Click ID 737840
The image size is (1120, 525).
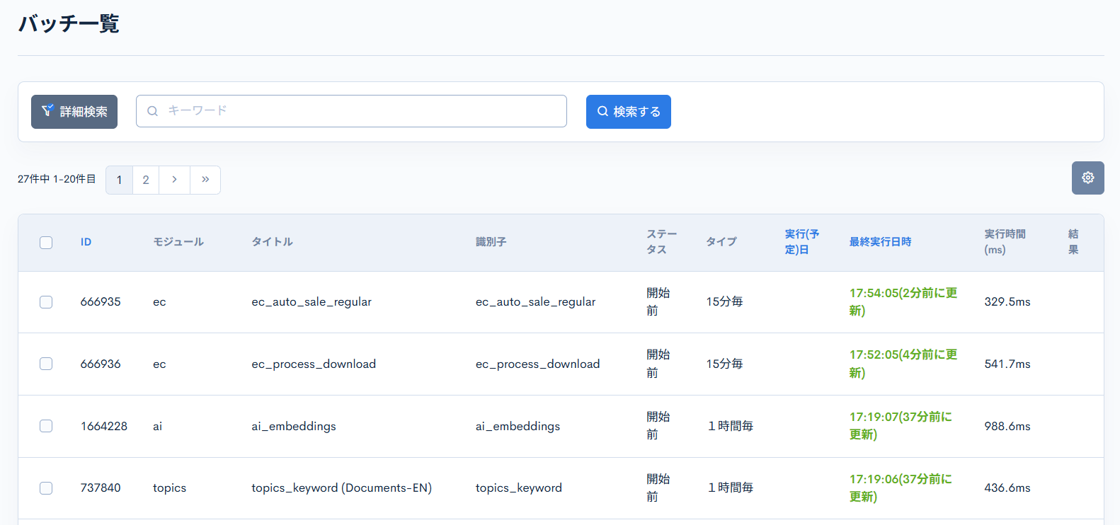[101, 488]
